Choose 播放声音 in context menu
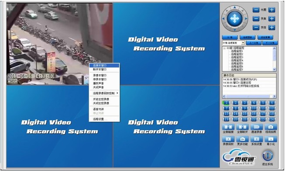This screenshot has width=285, height=171. coord(104,84)
